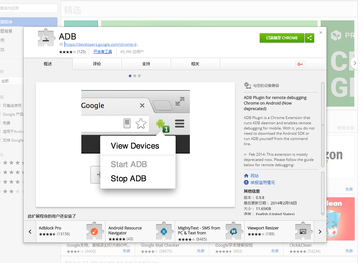Open the Adblock Pro related extension
This screenshot has width=363, height=263.
coord(70,231)
